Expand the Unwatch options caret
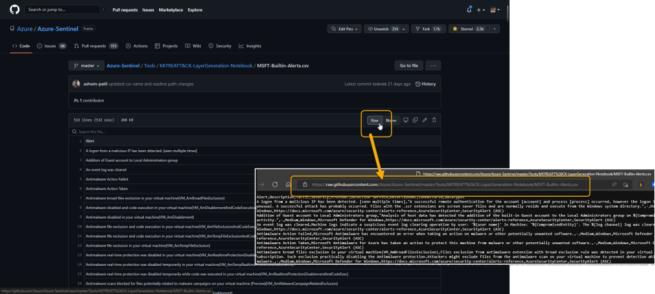 pyautogui.click(x=405, y=29)
